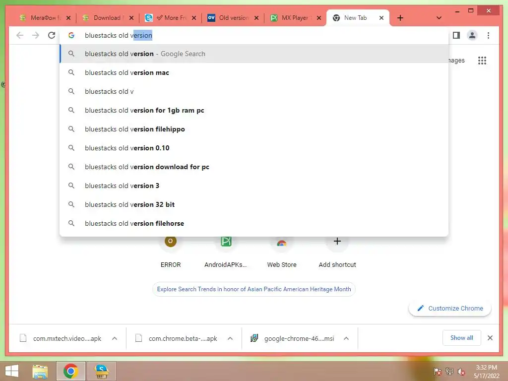Screen dimensions: 508x381
Task: Close the downloads bar
Action: click(490, 338)
